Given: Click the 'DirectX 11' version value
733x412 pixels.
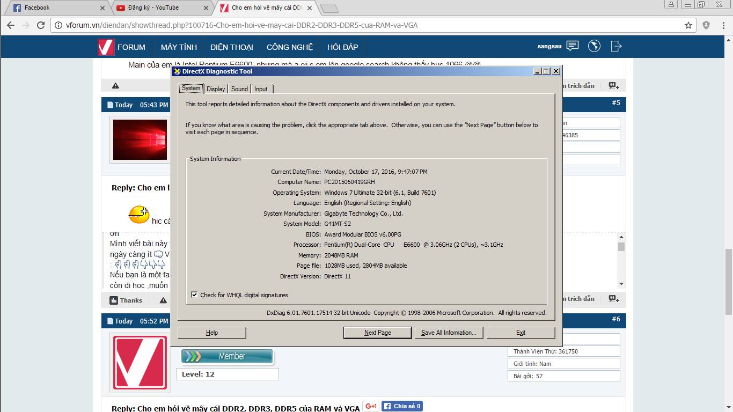Looking at the screenshot, I should pos(338,276).
